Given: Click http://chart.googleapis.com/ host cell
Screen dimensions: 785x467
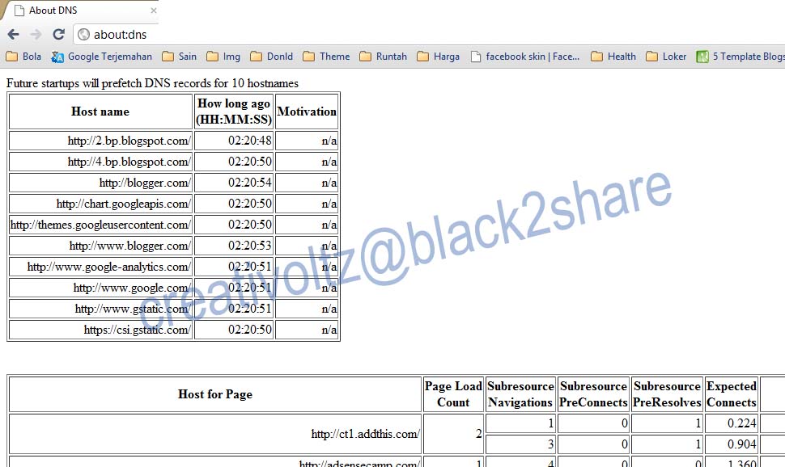Looking at the screenshot, I should [100, 204].
